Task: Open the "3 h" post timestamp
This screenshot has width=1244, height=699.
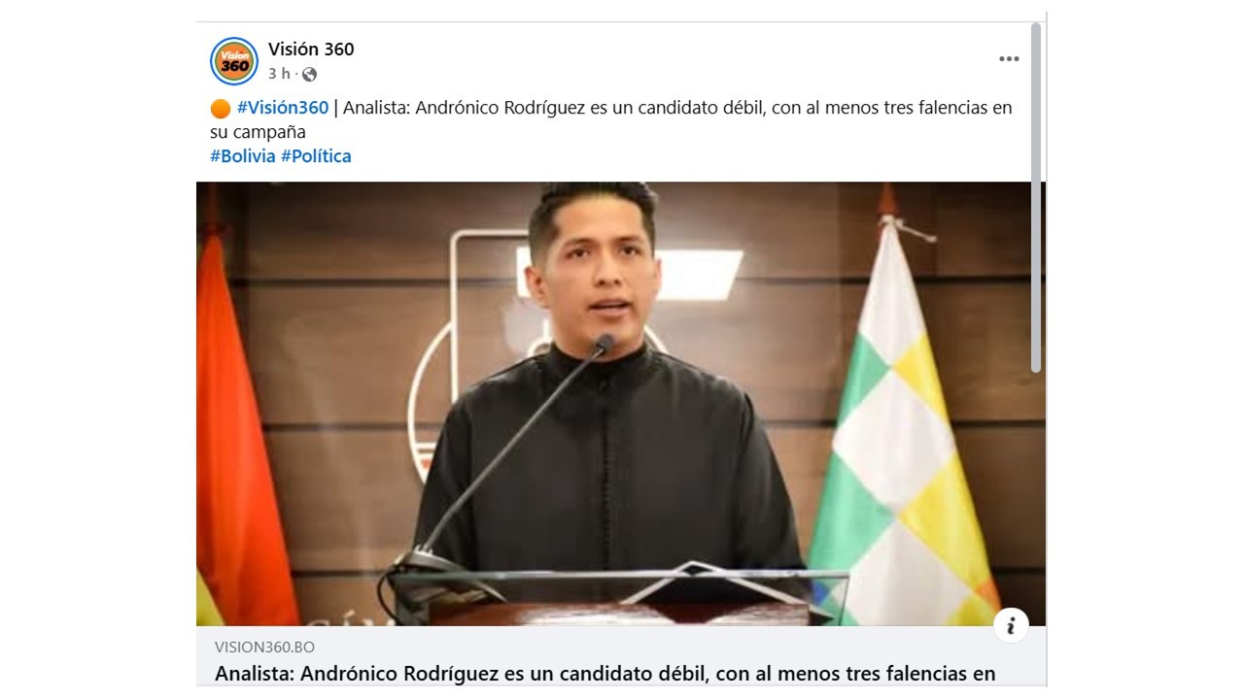Action: coord(279,75)
